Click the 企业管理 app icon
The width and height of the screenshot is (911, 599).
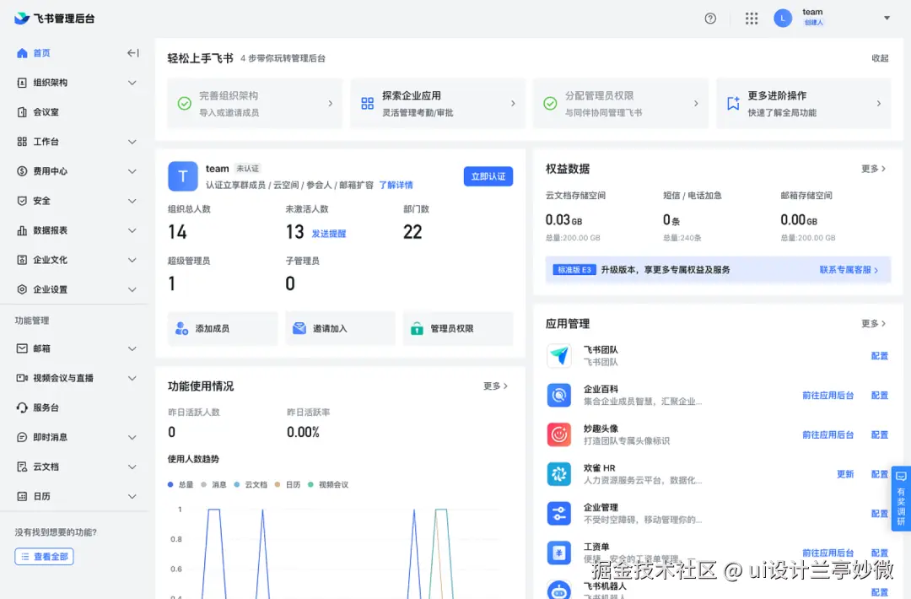(x=559, y=514)
